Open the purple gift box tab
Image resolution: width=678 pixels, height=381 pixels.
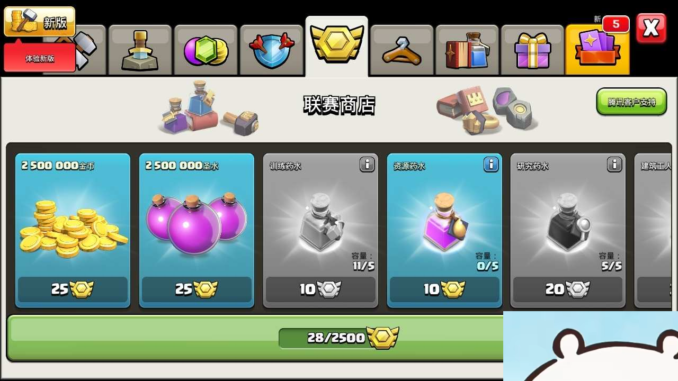point(532,50)
